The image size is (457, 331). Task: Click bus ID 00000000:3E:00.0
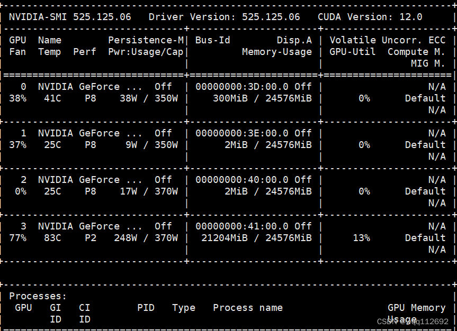tap(242, 133)
